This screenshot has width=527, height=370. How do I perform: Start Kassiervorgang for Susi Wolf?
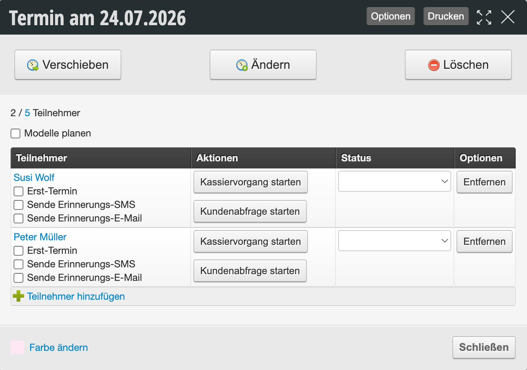pos(251,182)
